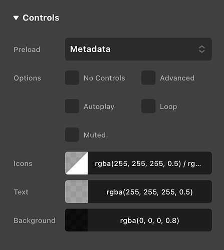This screenshot has width=224, height=250.
Task: Click the Autoplay label text
Action: [x=99, y=106]
